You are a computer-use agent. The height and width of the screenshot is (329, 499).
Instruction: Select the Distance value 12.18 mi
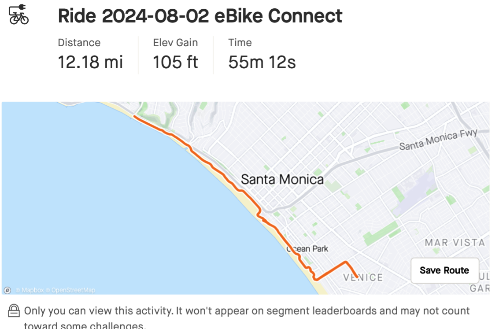[x=90, y=62]
